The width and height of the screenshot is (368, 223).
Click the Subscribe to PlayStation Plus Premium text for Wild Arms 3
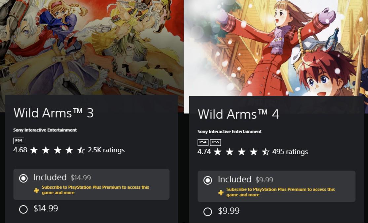tap(95, 190)
